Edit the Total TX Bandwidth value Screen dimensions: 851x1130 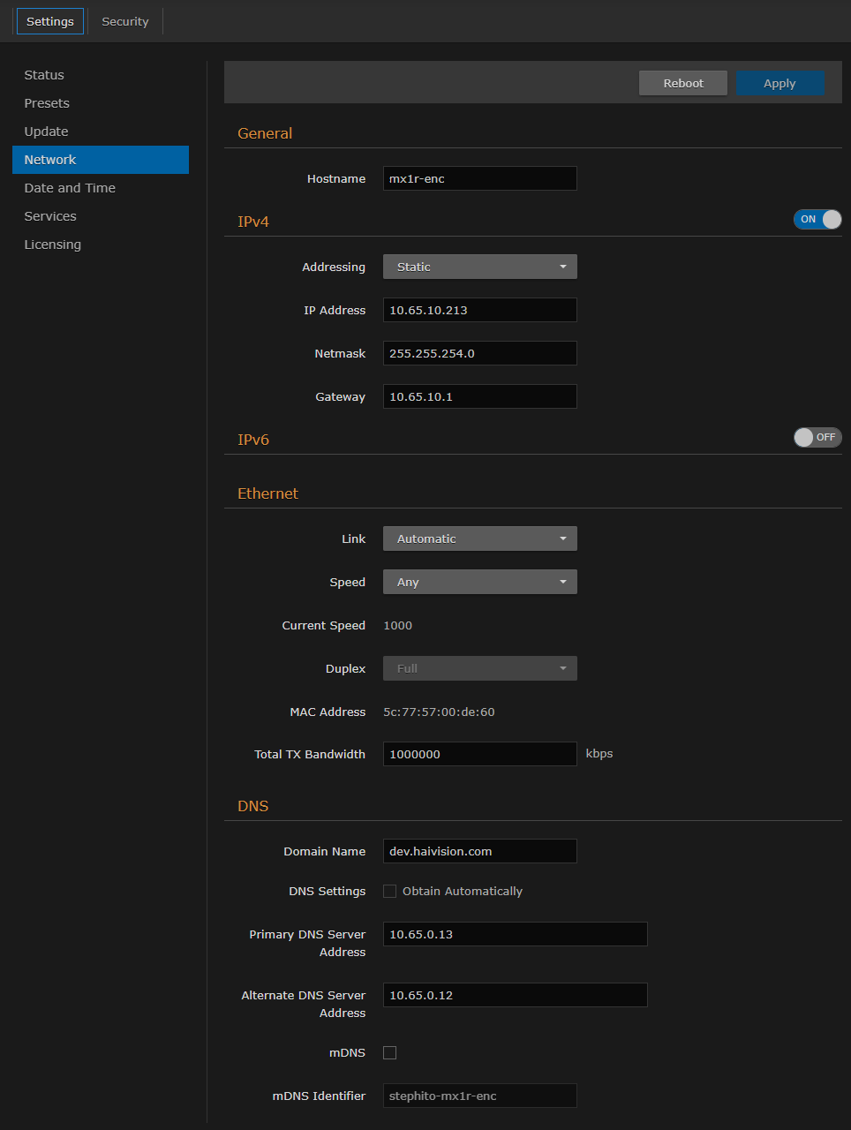tap(479, 754)
